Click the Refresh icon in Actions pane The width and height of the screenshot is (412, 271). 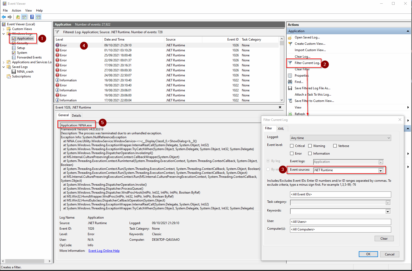(290, 114)
